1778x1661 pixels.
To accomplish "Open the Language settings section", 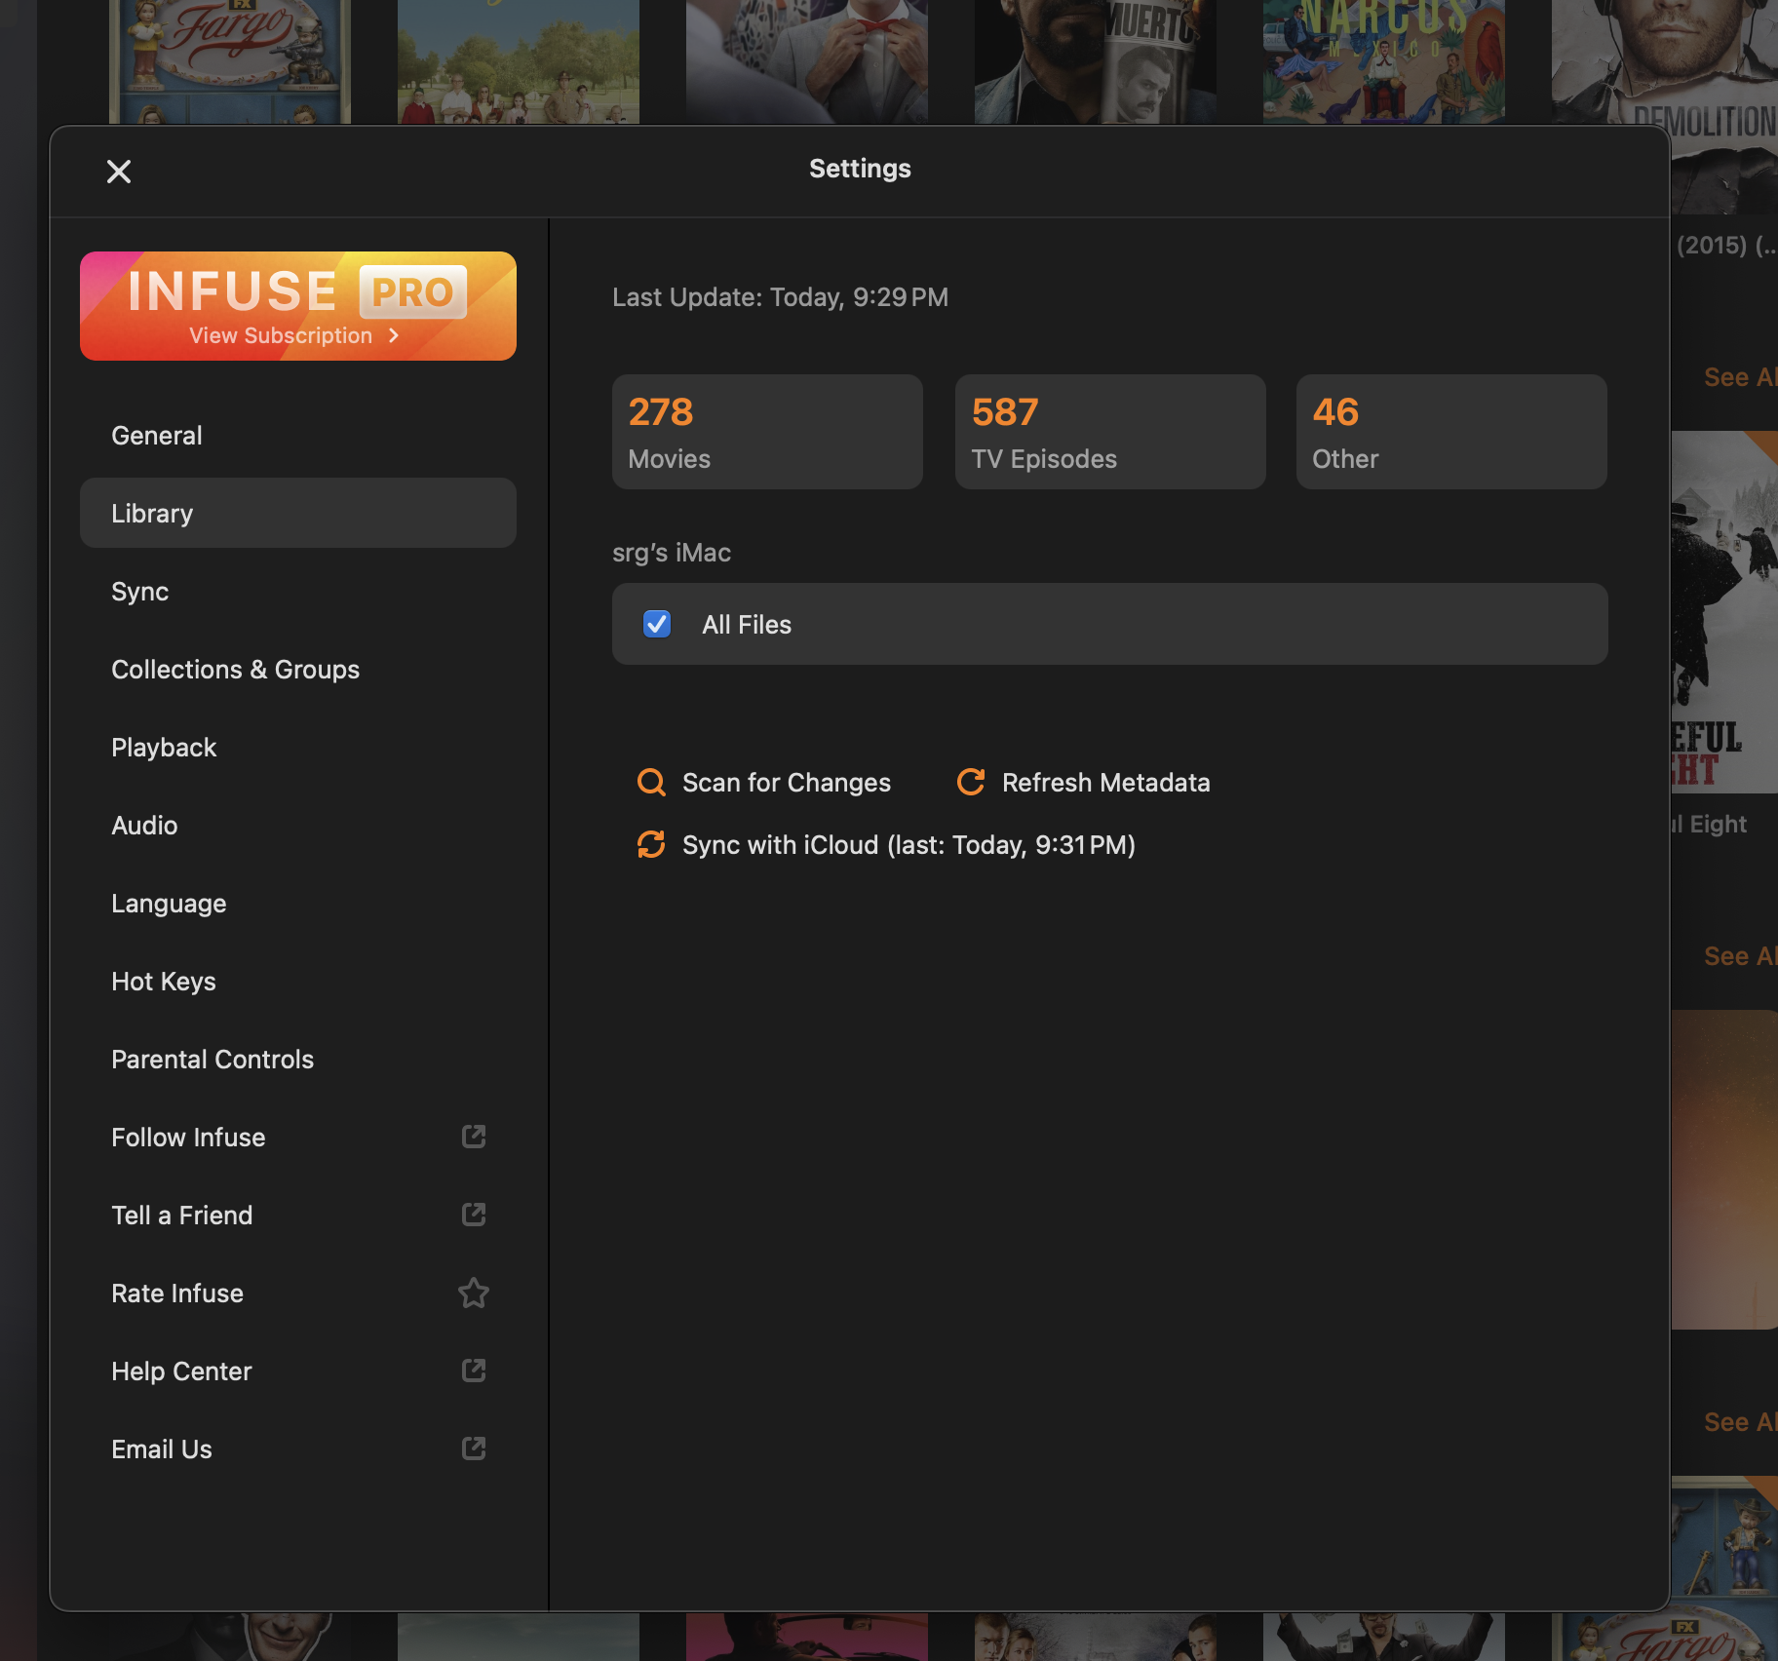I will [x=298, y=904].
